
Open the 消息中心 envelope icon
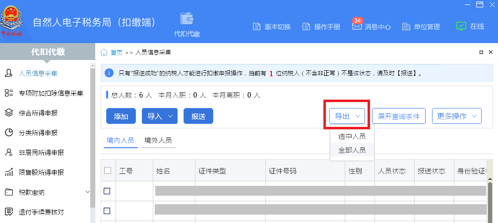point(357,27)
